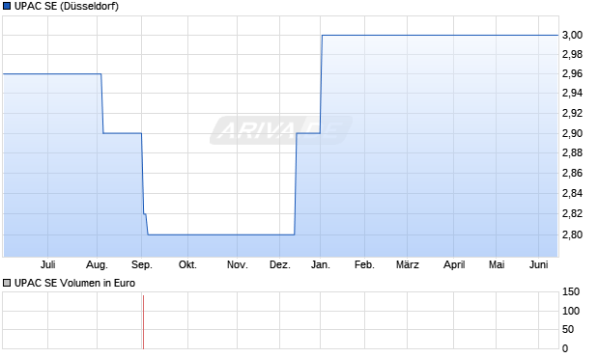
Task: Click the 'Nov.' axis label
Action: [238, 264]
